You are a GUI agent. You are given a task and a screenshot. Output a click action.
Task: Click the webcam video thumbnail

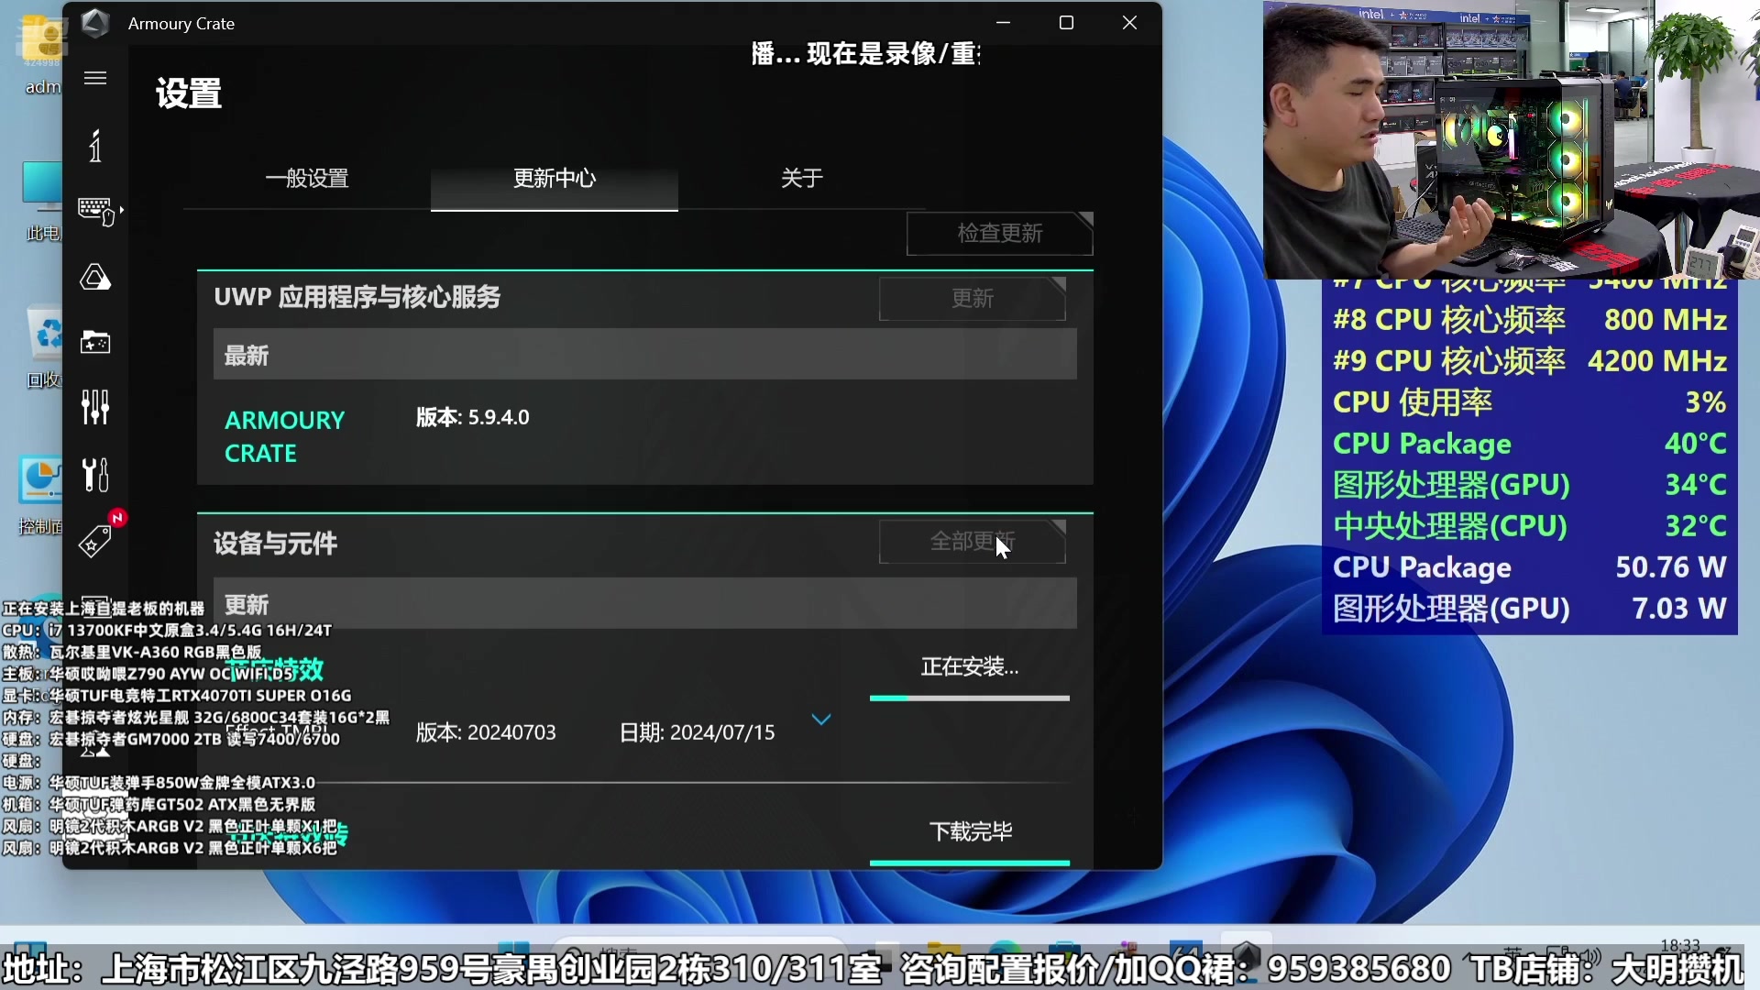pos(1512,139)
